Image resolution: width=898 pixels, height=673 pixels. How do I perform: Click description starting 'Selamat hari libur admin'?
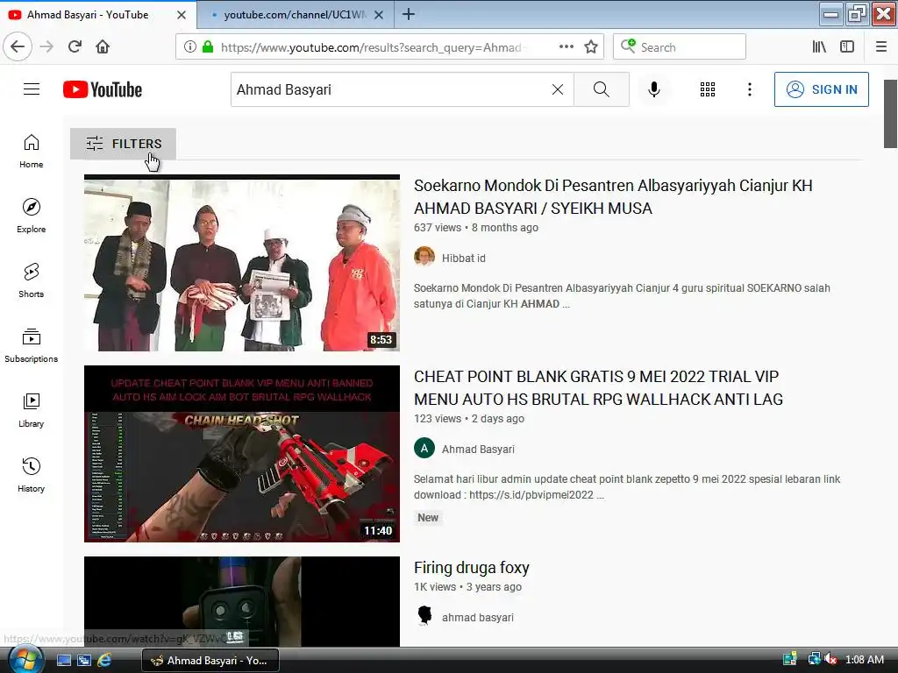click(627, 487)
